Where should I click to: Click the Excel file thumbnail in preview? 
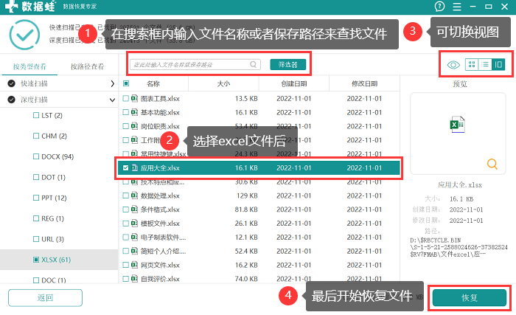click(458, 124)
